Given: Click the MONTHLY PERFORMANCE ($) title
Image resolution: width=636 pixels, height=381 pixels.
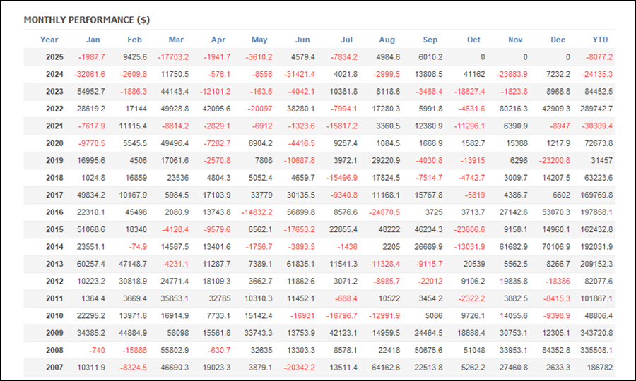Looking at the screenshot, I should point(86,20).
